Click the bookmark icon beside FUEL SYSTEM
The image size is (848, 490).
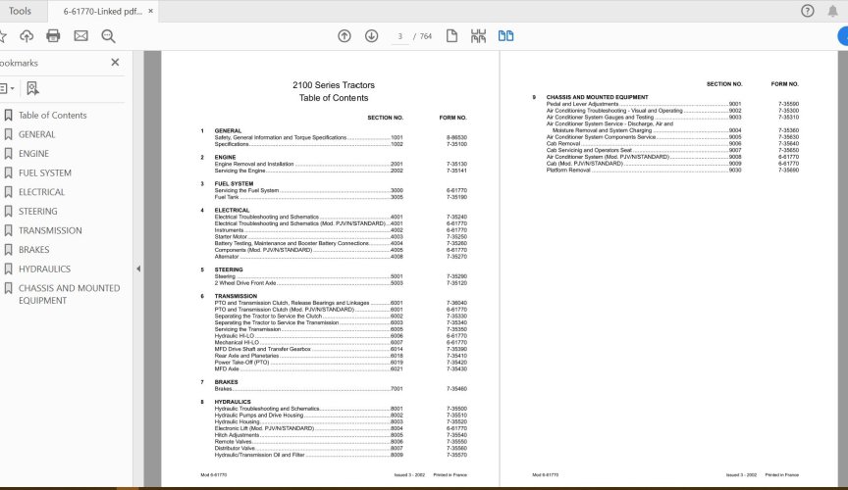[x=8, y=172]
